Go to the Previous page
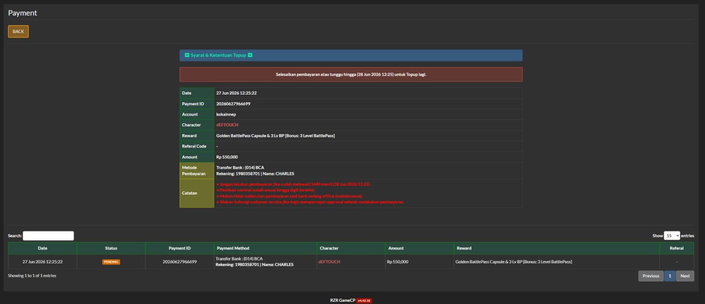This screenshot has height=304, width=705. point(651,276)
